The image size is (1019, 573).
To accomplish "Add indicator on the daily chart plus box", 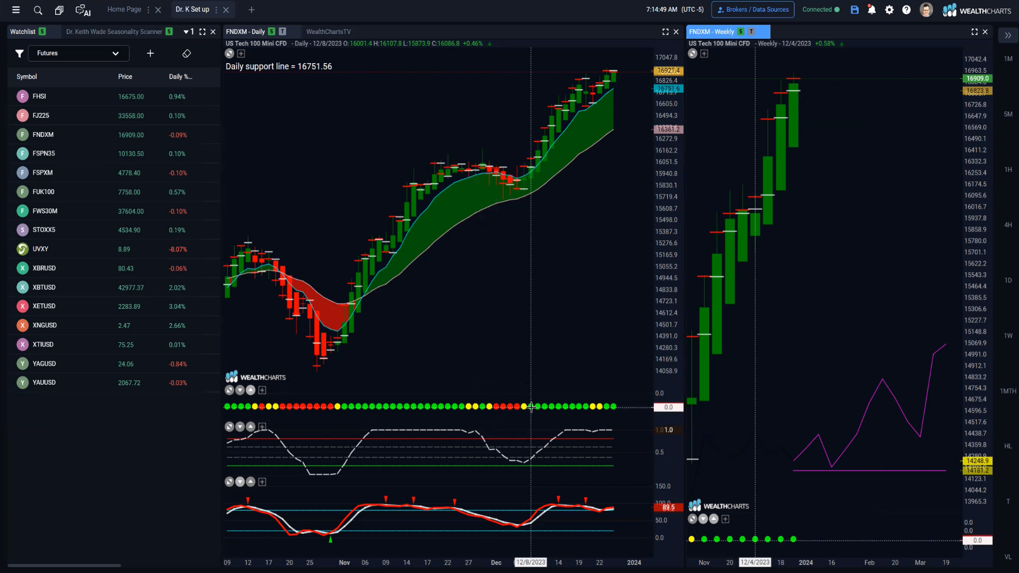I will pyautogui.click(x=241, y=54).
